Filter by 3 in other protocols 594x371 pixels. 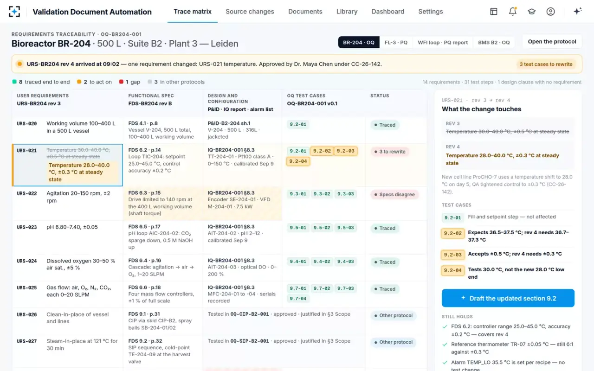[x=176, y=82]
